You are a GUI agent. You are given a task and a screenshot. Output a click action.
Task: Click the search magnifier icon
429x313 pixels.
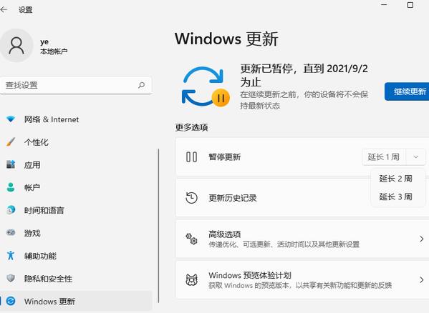[x=142, y=85]
